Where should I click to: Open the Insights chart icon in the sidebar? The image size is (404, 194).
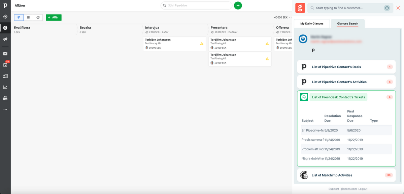coord(5,87)
